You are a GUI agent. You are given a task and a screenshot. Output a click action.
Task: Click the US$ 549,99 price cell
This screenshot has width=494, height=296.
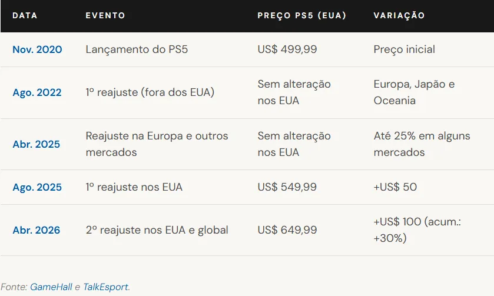287,187
